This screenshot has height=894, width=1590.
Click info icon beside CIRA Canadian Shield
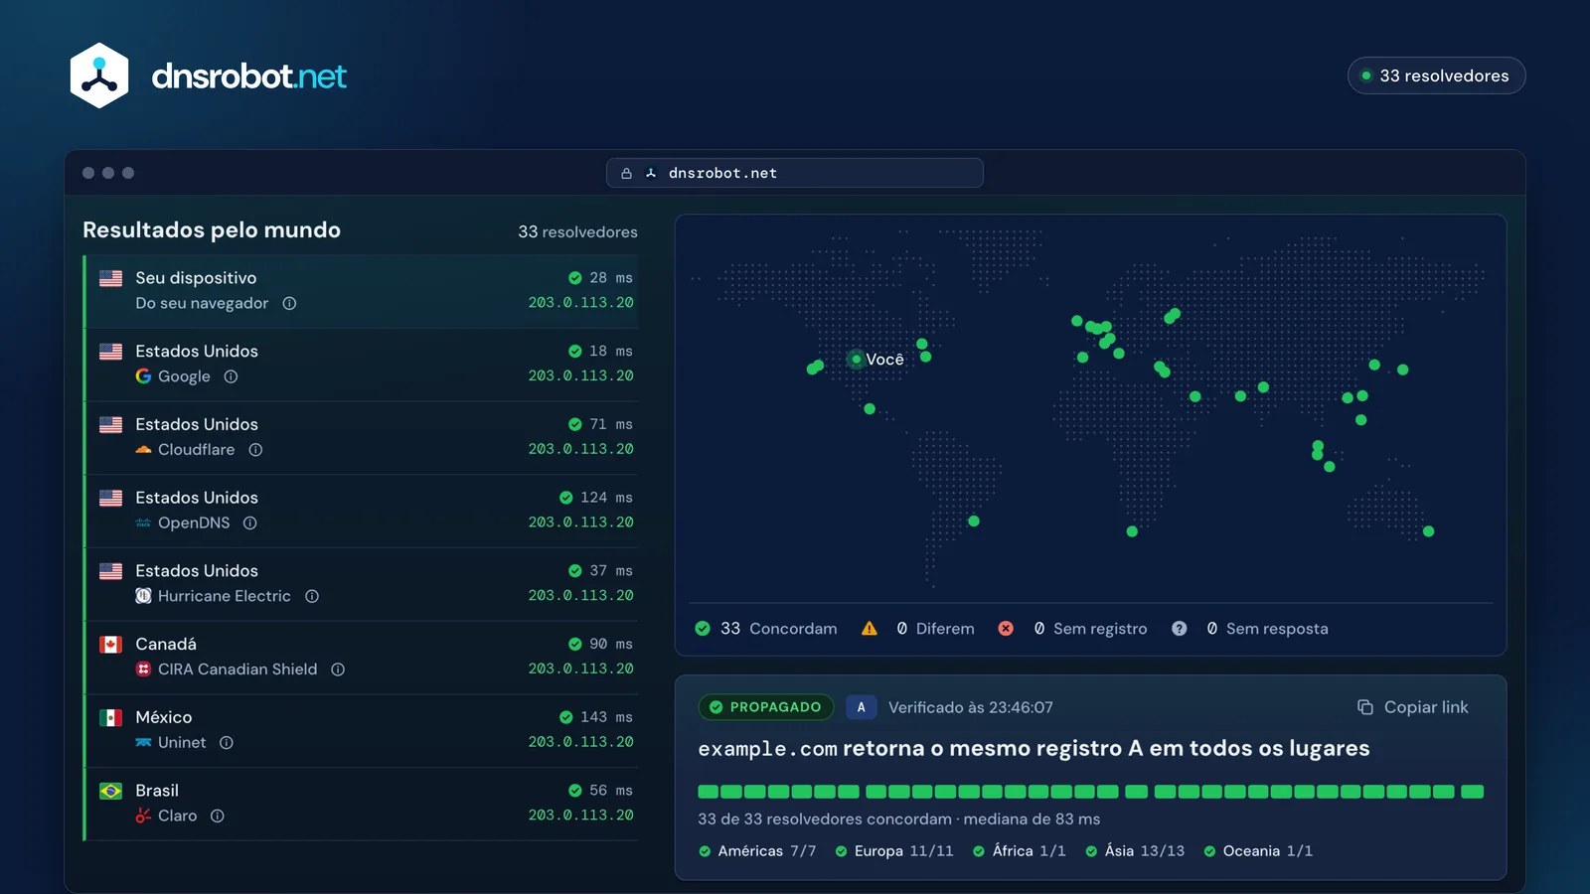338,670
